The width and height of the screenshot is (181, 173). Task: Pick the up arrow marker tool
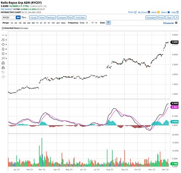3,49
